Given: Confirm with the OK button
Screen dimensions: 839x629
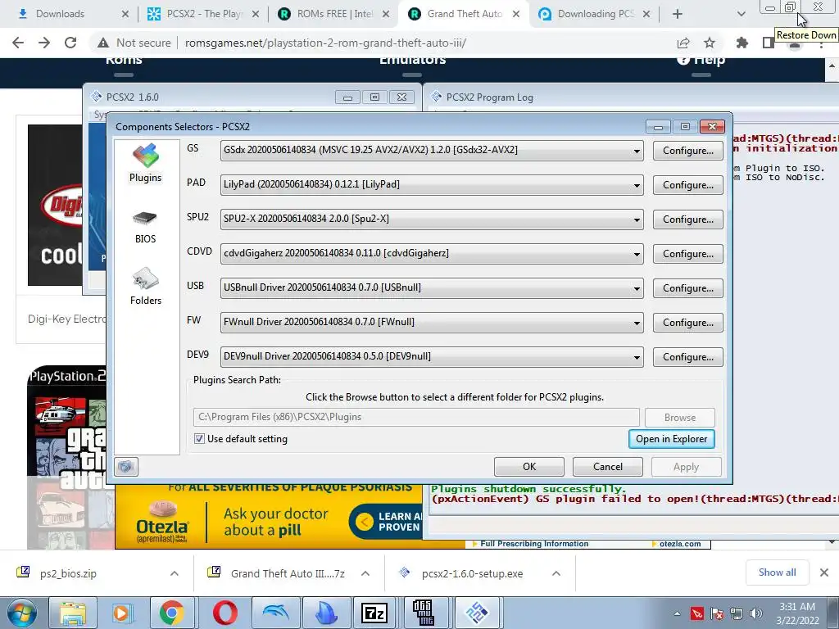Looking at the screenshot, I should point(528,467).
